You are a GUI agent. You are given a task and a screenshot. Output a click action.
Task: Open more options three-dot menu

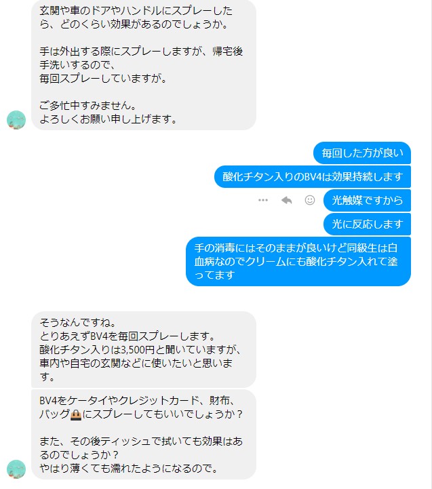pyautogui.click(x=263, y=200)
